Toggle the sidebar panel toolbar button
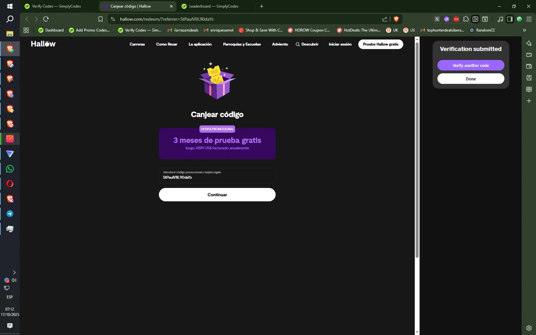This screenshot has width=536, height=335. click(510, 19)
